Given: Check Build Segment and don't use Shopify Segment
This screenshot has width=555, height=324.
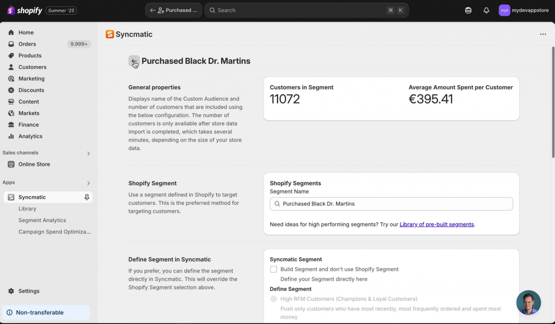Looking at the screenshot, I should (x=274, y=269).
